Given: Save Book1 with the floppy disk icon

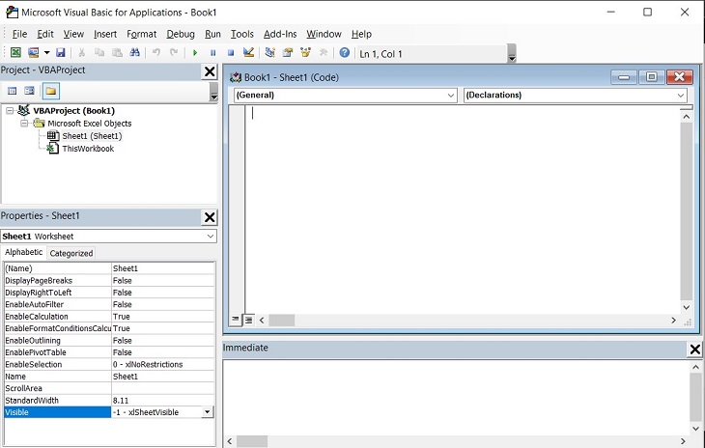Looking at the screenshot, I should coord(60,52).
